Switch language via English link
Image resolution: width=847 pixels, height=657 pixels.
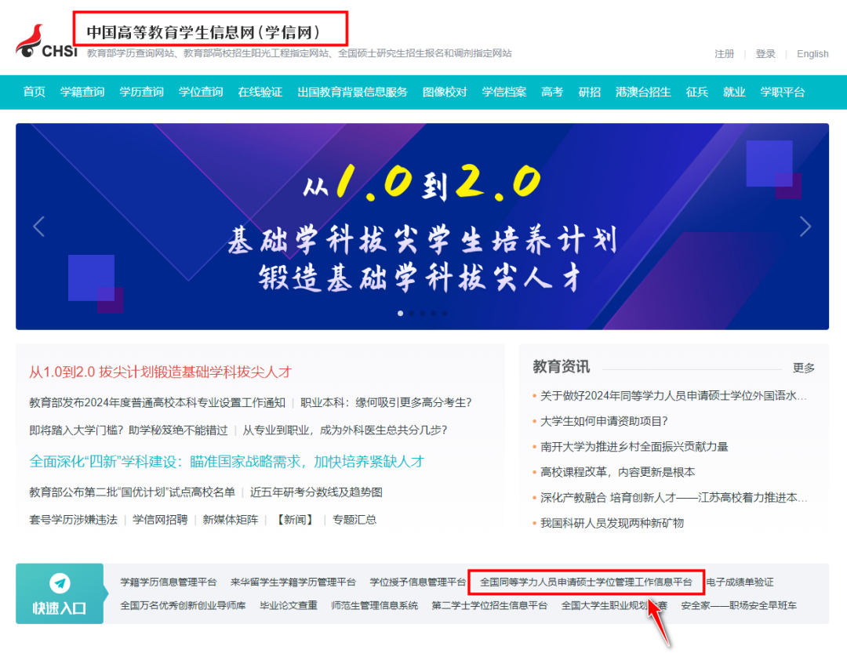point(812,54)
